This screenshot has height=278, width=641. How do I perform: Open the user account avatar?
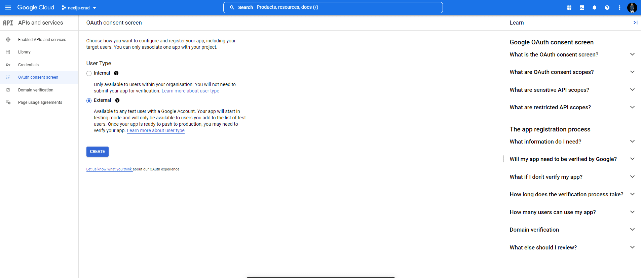click(x=632, y=7)
